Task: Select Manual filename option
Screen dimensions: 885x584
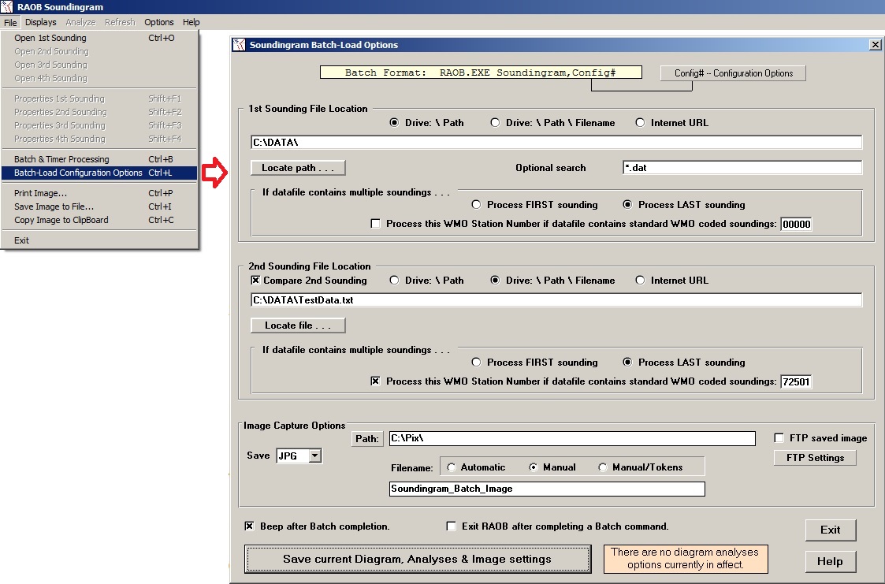Action: point(533,467)
